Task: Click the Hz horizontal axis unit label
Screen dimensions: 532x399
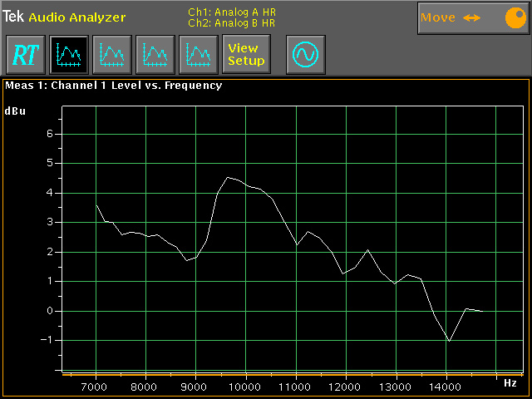Action: coord(510,383)
